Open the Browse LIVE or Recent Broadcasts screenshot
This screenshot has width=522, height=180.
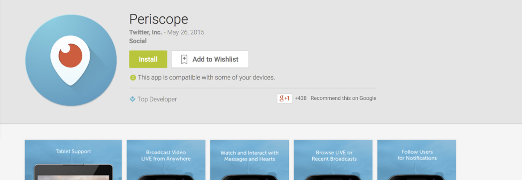point(333,160)
